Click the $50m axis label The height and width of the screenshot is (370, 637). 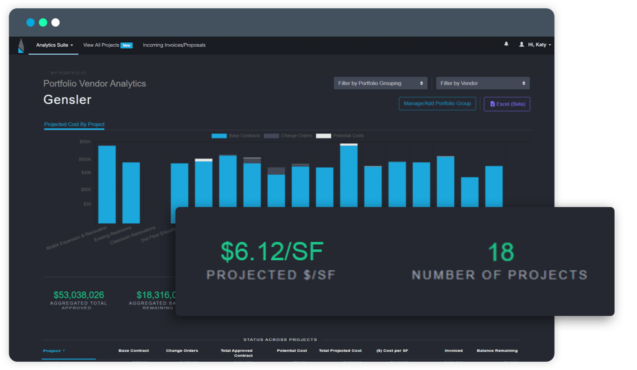(85, 142)
